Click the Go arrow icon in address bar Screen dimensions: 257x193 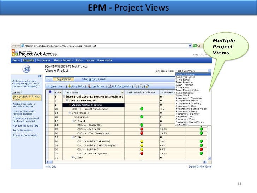195,46
